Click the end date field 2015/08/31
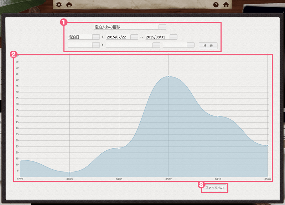The image size is (285, 205). click(x=156, y=37)
